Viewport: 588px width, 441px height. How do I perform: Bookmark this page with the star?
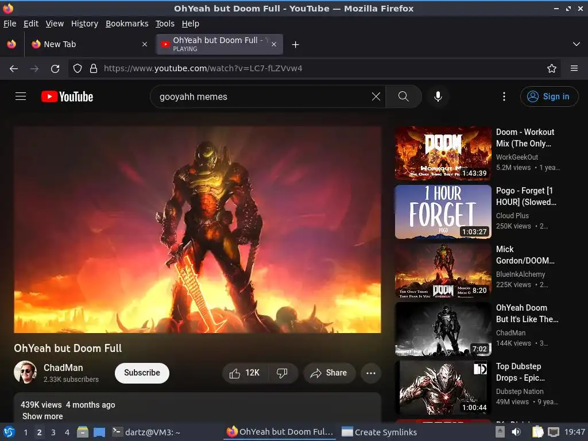(x=552, y=68)
